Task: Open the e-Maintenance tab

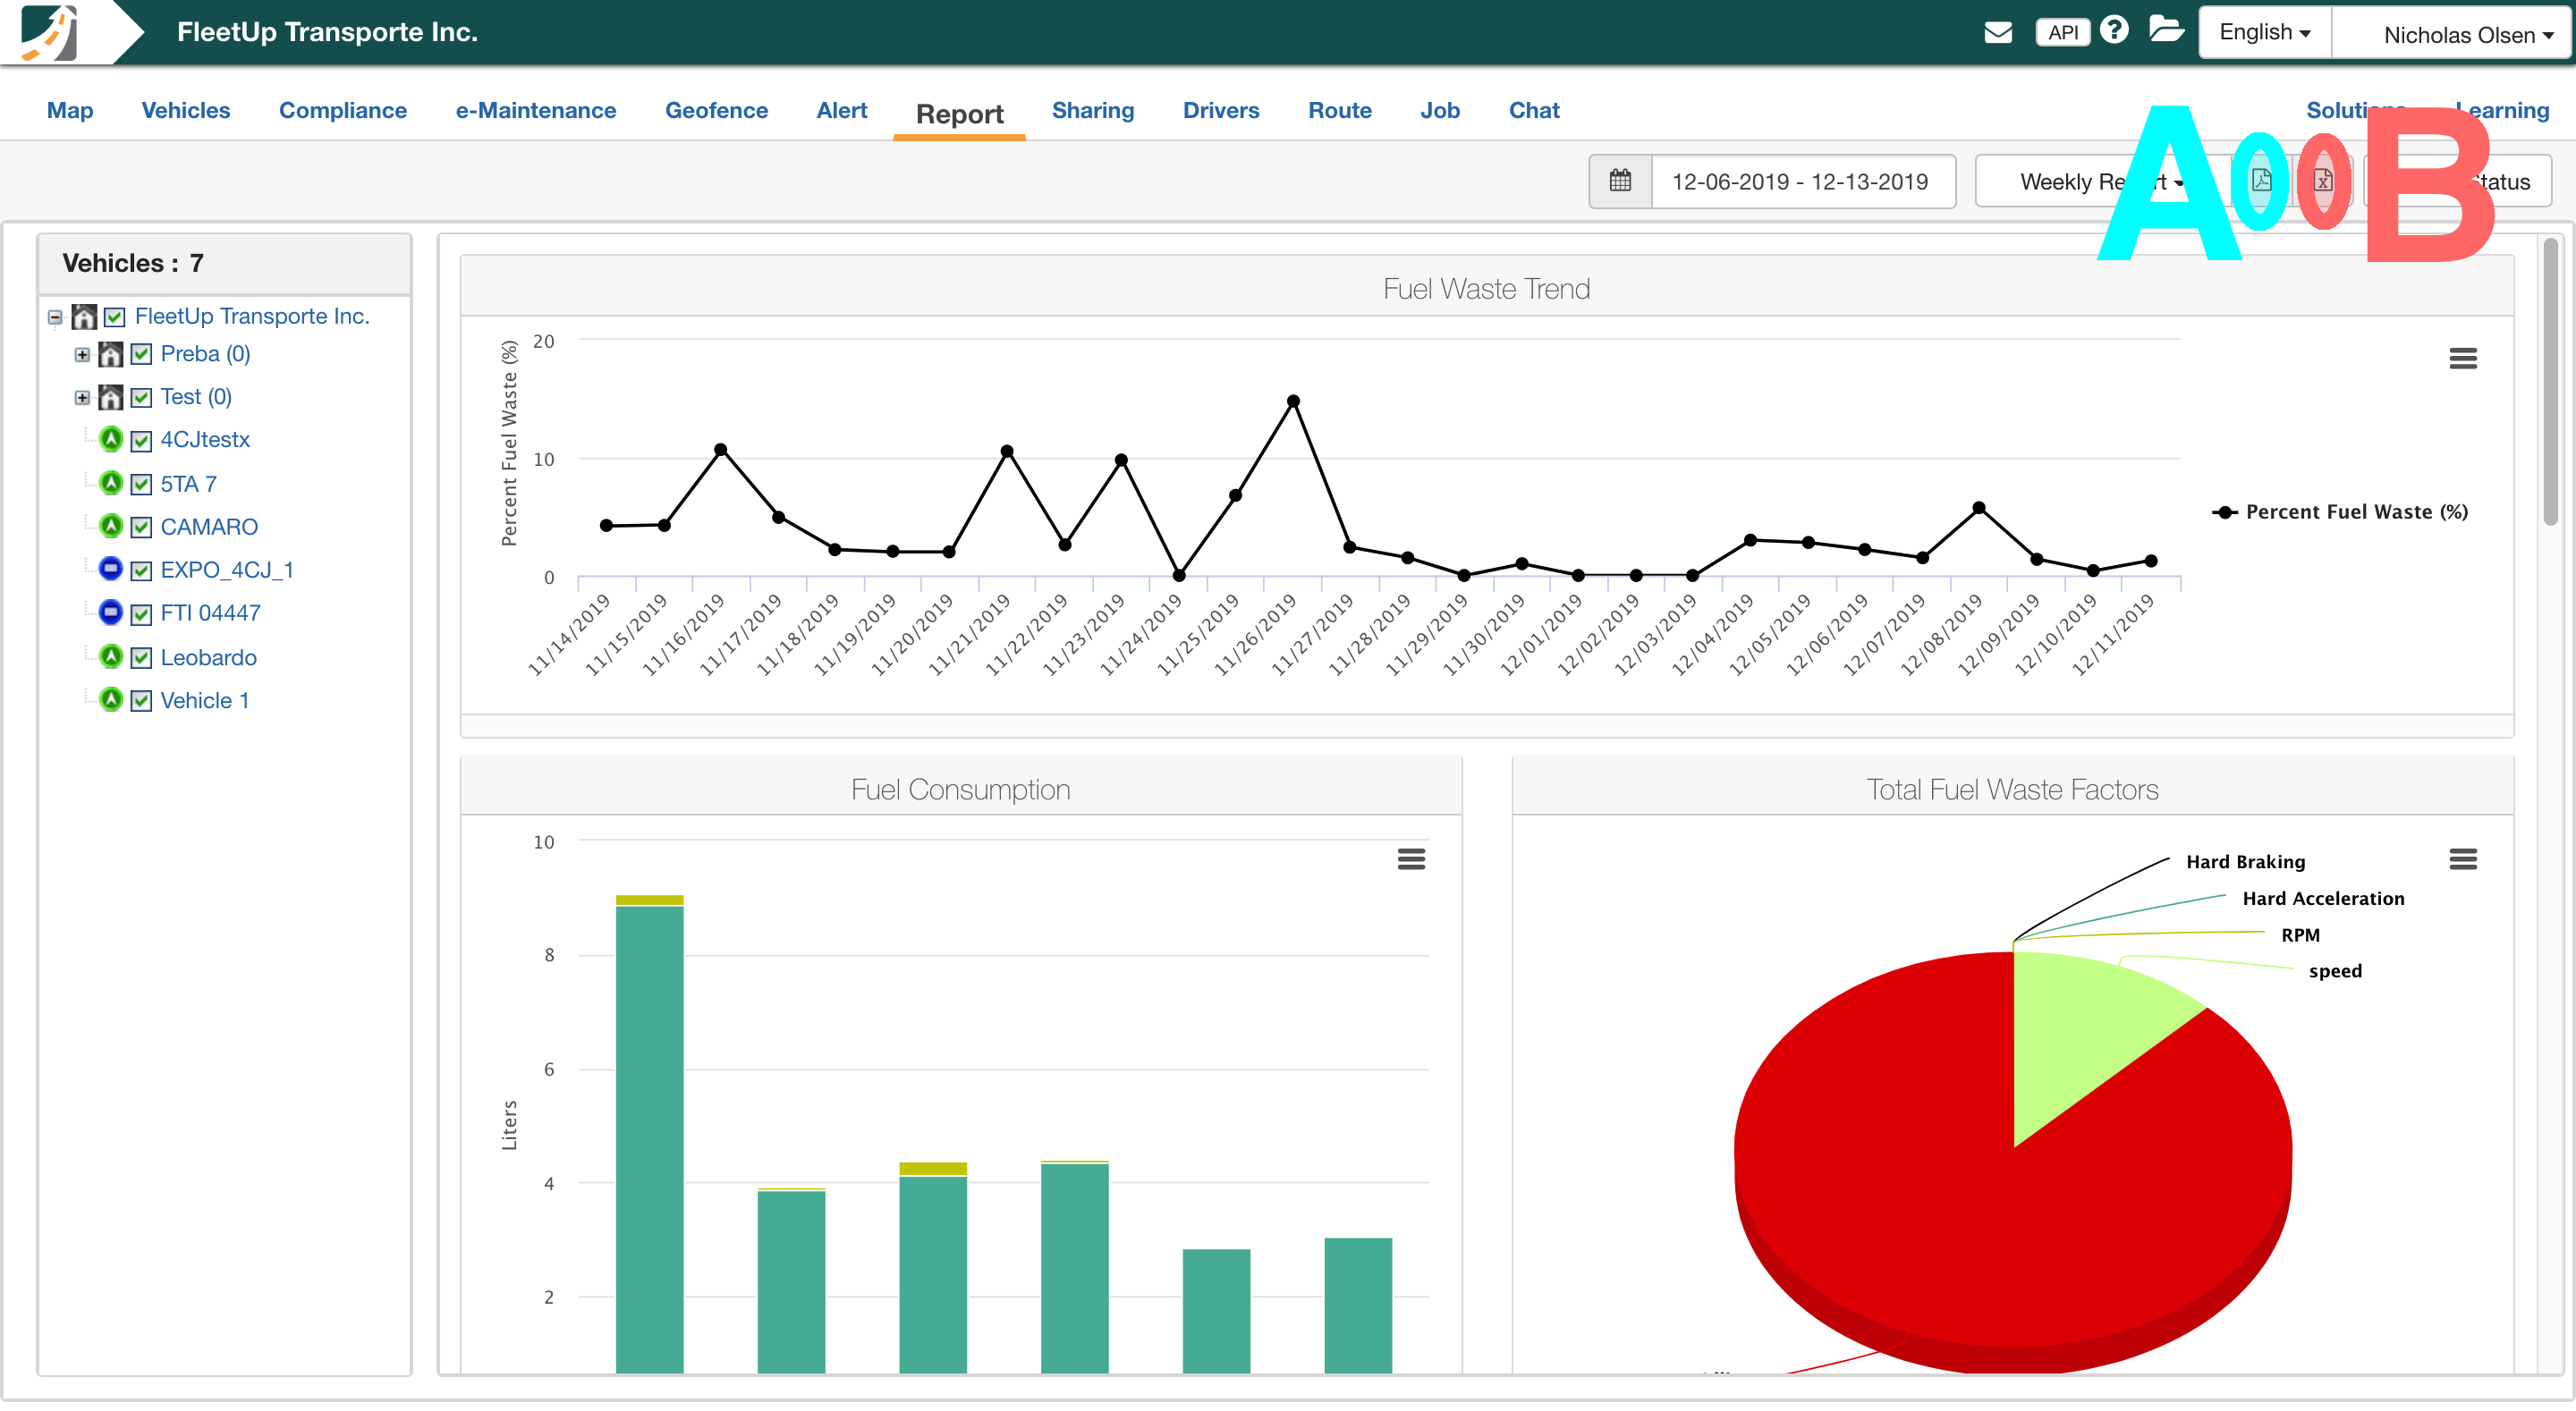Action: tap(536, 110)
